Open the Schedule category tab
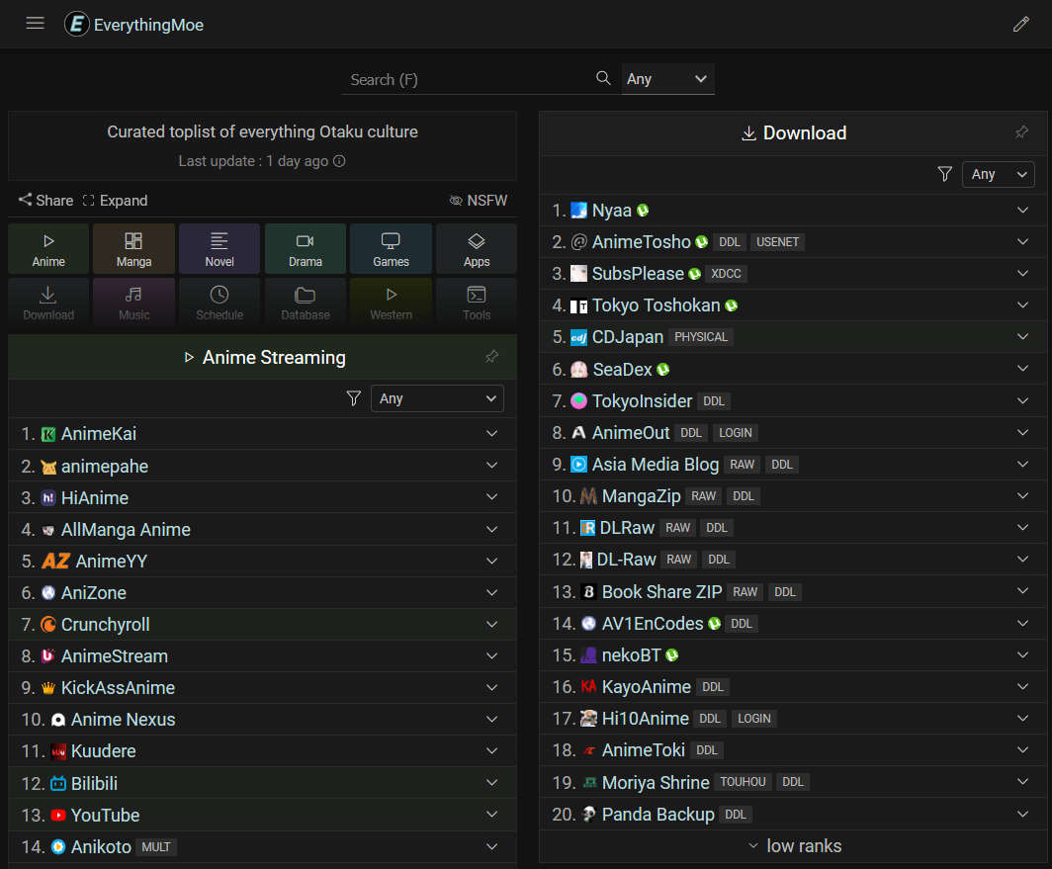The image size is (1052, 869). click(219, 303)
